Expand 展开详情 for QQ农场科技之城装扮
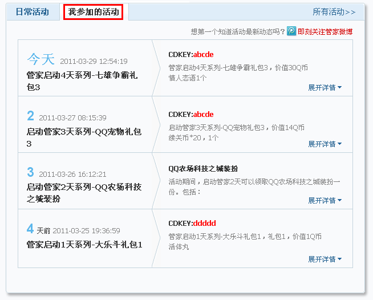The width and height of the screenshot is (373, 300). point(325,201)
